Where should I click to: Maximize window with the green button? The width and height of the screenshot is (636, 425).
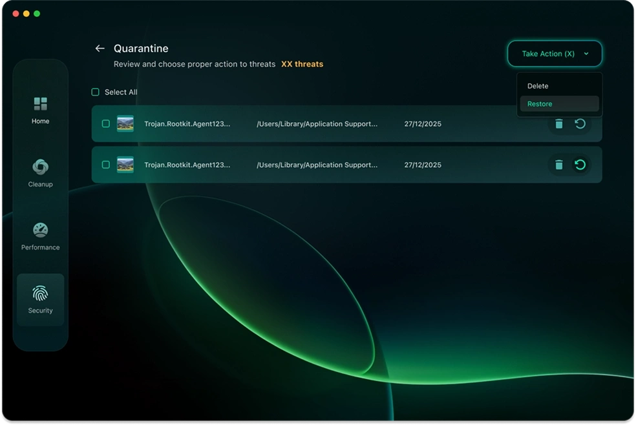point(37,14)
